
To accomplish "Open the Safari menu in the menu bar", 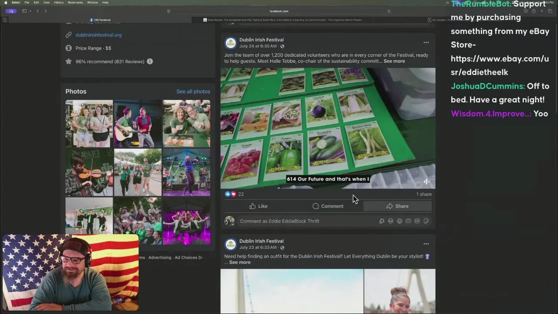I will point(16,3).
